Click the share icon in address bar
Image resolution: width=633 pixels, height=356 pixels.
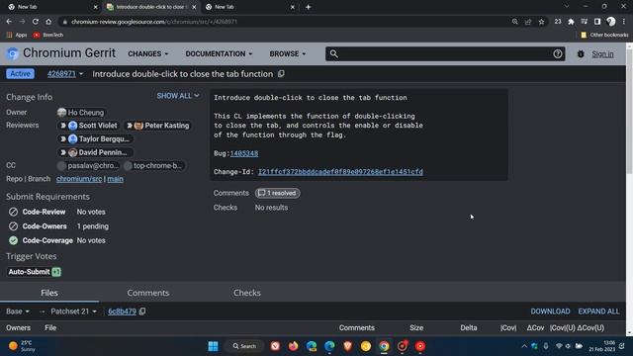(x=528, y=22)
